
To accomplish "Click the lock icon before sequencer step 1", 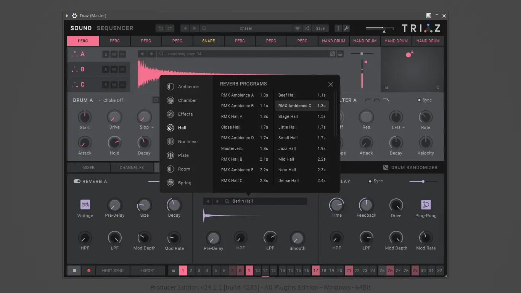I will pyautogui.click(x=174, y=270).
